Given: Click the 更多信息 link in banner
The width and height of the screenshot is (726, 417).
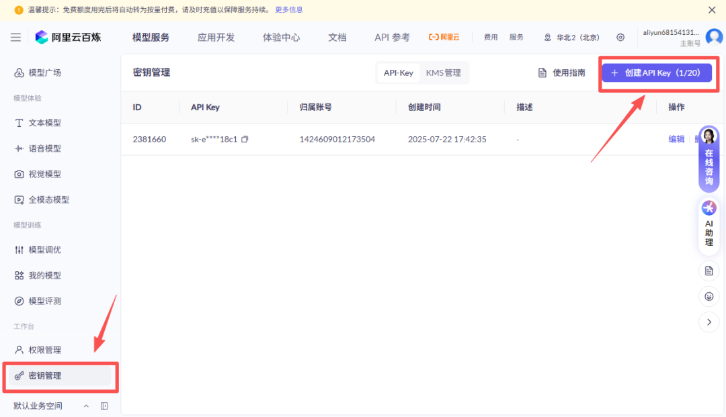Looking at the screenshot, I should point(288,10).
